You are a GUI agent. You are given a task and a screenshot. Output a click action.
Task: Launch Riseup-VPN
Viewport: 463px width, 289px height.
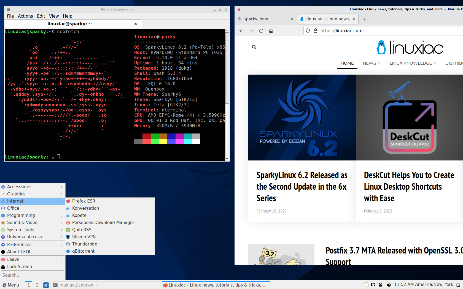(110, 237)
